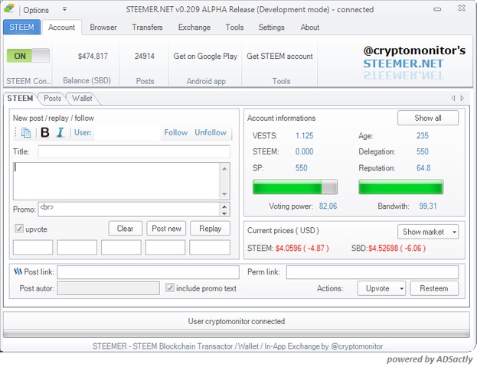The height and width of the screenshot is (367, 477).
Task: Toggle bold formatting in post editor
Action: 44,133
